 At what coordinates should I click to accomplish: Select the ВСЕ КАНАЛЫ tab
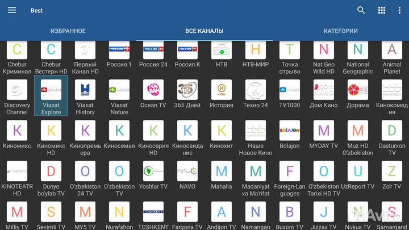[204, 31]
